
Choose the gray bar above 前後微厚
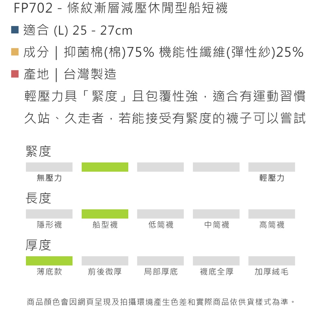[105, 261]
